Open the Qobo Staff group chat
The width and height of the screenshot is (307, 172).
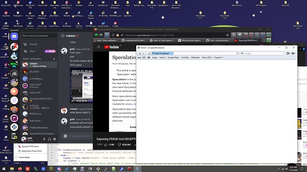tap(39, 86)
